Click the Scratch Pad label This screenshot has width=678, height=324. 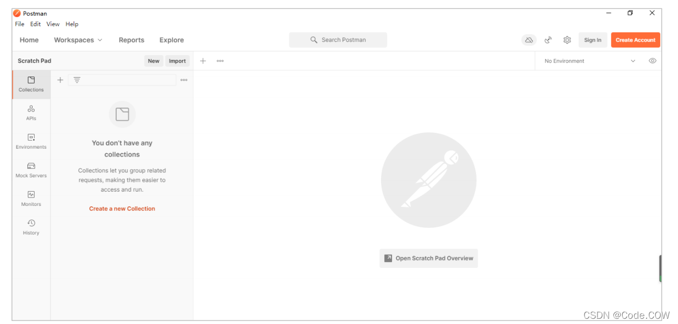(x=35, y=61)
